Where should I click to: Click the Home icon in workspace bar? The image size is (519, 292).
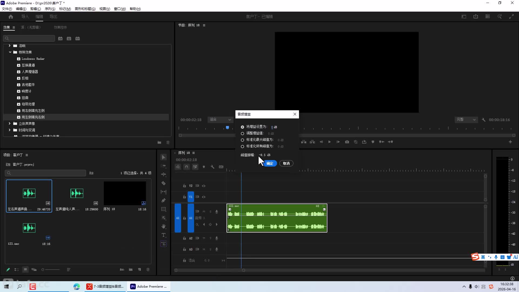pyautogui.click(x=11, y=16)
